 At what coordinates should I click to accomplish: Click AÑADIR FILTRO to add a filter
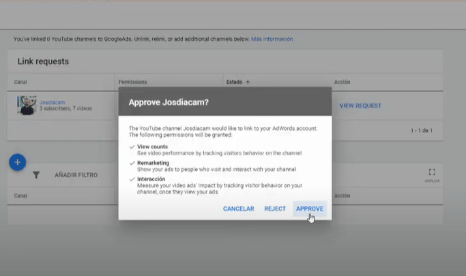[76, 175]
